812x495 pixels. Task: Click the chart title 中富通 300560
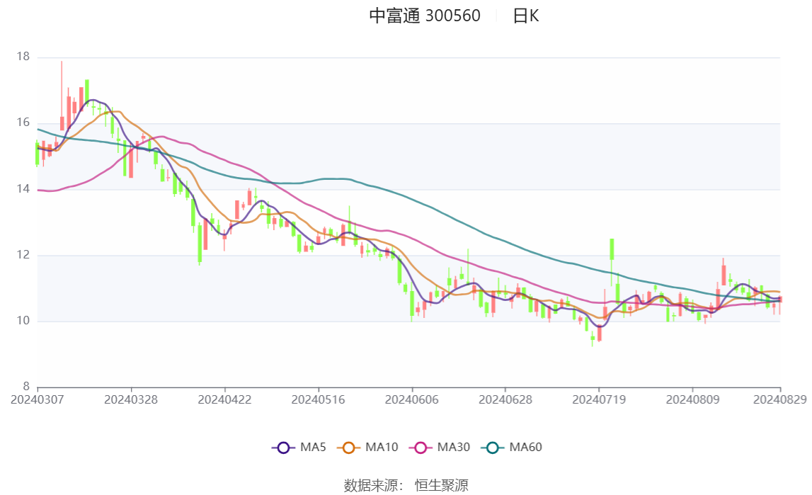(425, 16)
